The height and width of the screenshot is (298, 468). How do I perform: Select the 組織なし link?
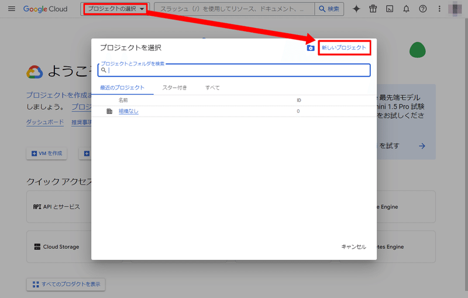pyautogui.click(x=129, y=111)
